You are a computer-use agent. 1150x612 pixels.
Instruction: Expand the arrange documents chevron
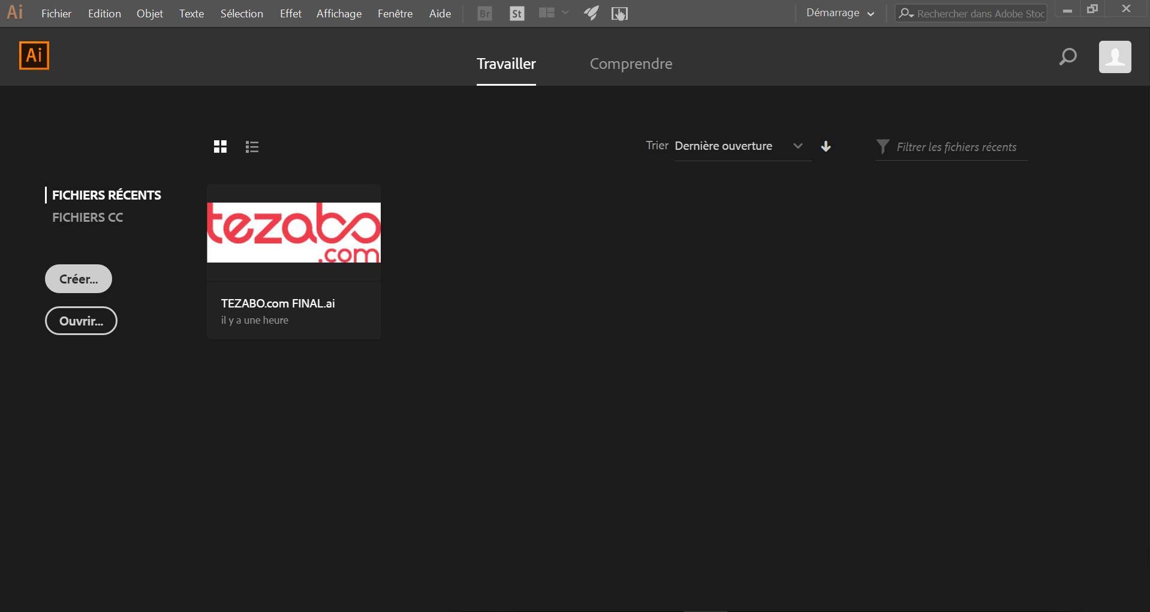click(565, 13)
